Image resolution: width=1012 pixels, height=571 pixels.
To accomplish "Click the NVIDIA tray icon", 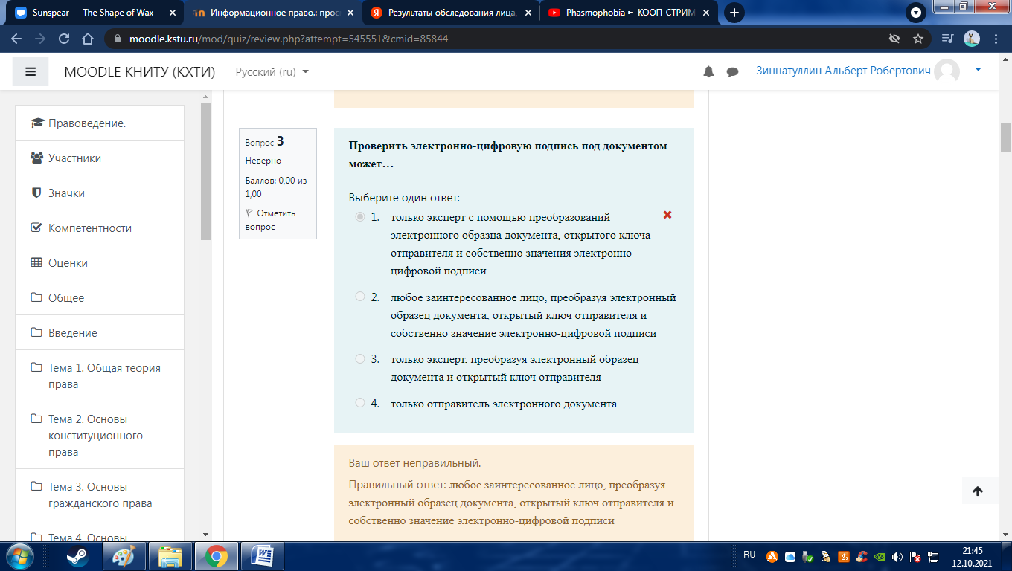I will click(880, 556).
